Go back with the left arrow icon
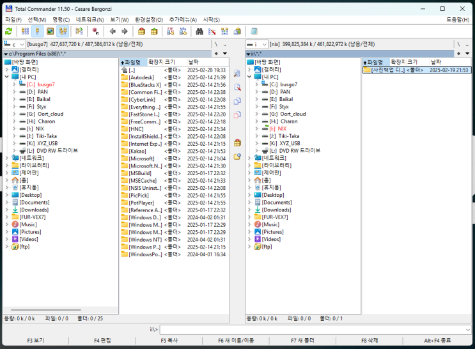Image resolution: width=475 pixels, height=349 pixels. [x=113, y=31]
